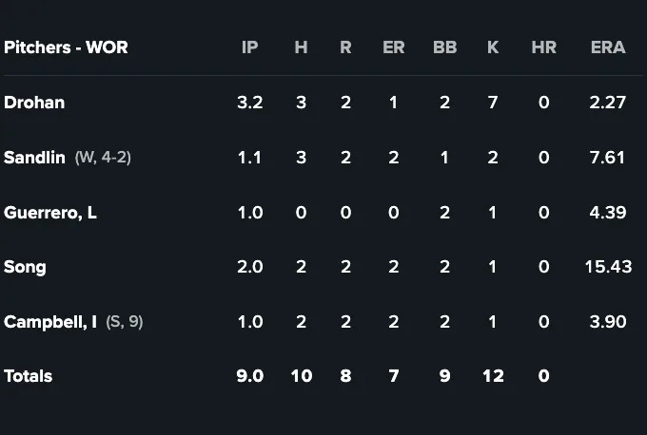Open pitcher Sandlin's player link
This screenshot has width=647, height=435.
pyautogui.click(x=35, y=158)
